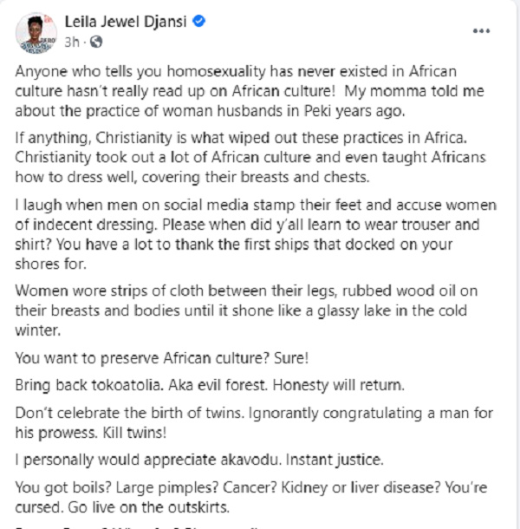520x529 pixels.
Task: Open the Leila Jewel Djansi profile name link
Action: click(126, 22)
